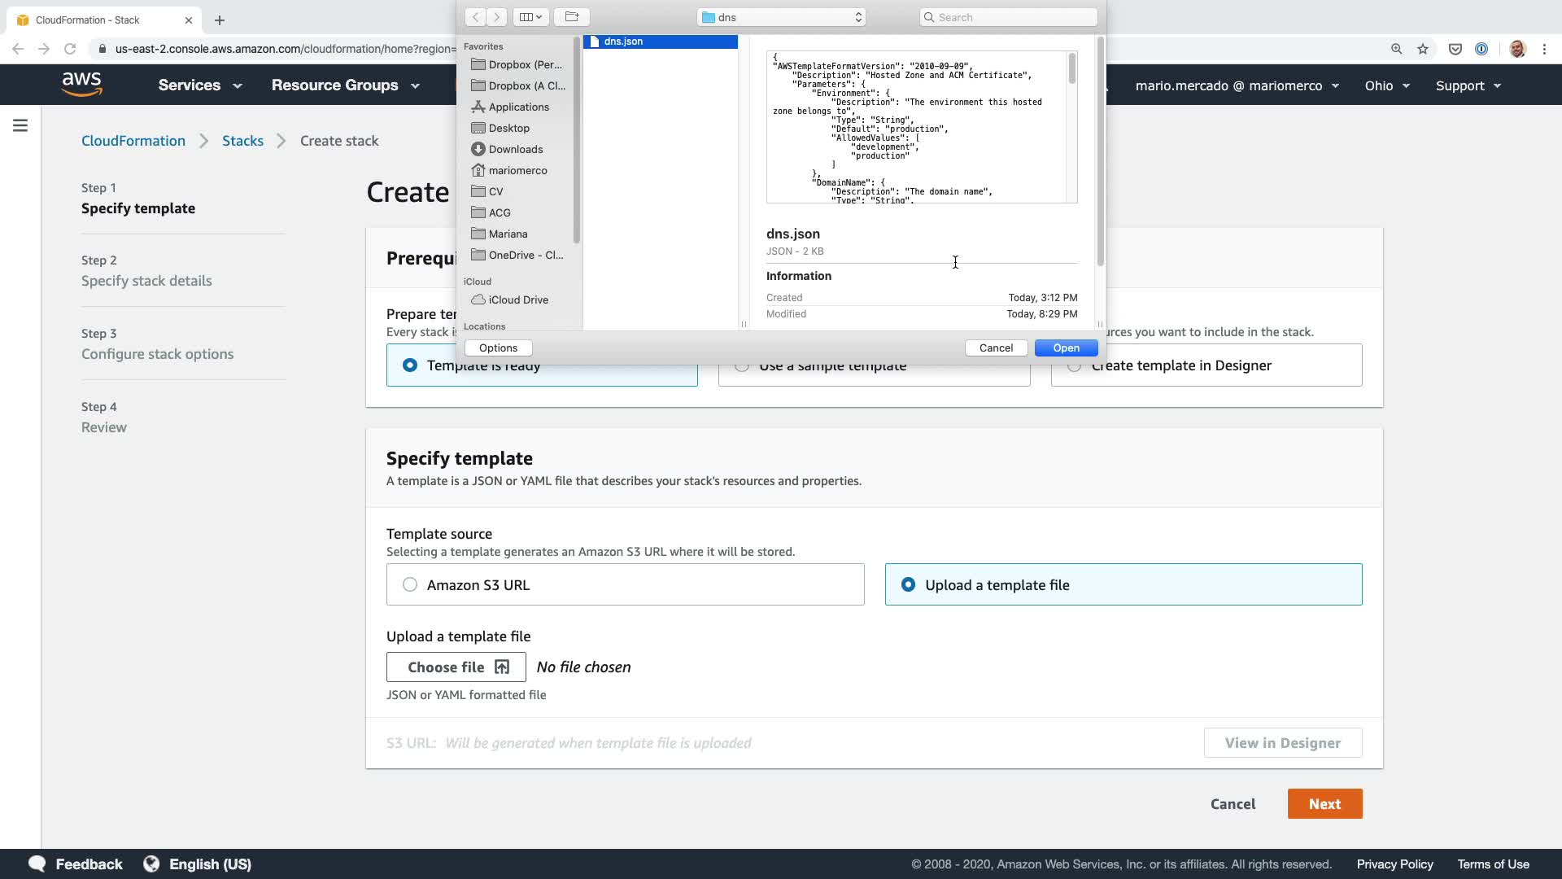Click Open button in file dialog
This screenshot has width=1562, height=879.
[x=1066, y=348]
